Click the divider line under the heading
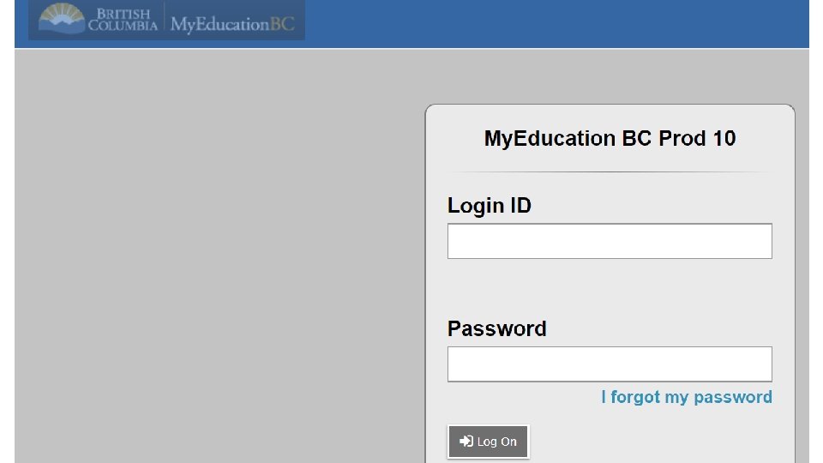This screenshot has height=463, width=823. (610, 172)
